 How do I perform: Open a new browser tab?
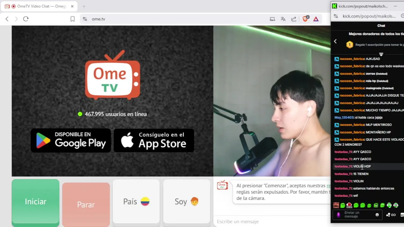click(84, 6)
